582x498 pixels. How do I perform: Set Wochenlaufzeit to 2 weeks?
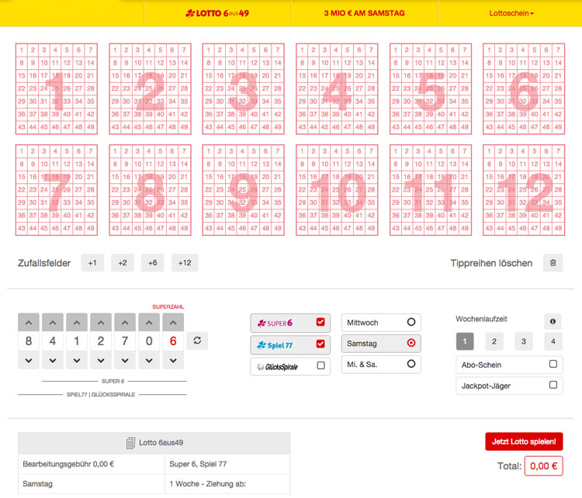click(494, 341)
